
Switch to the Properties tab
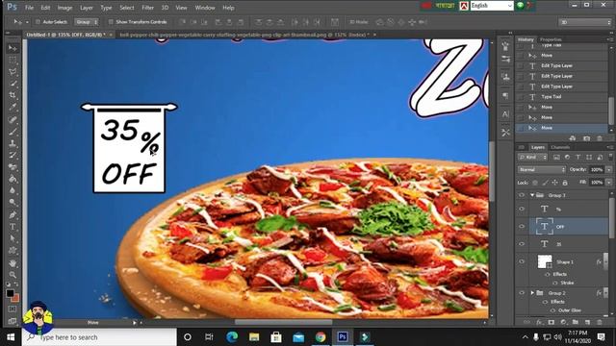(x=551, y=39)
